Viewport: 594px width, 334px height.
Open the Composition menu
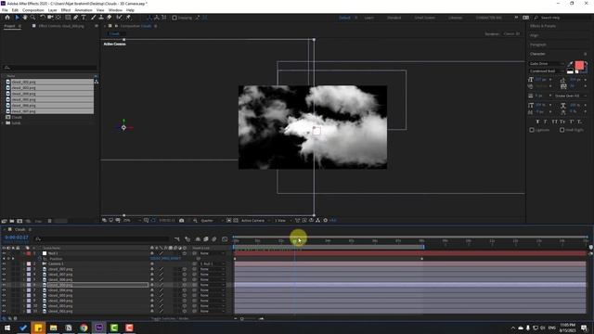click(x=33, y=10)
